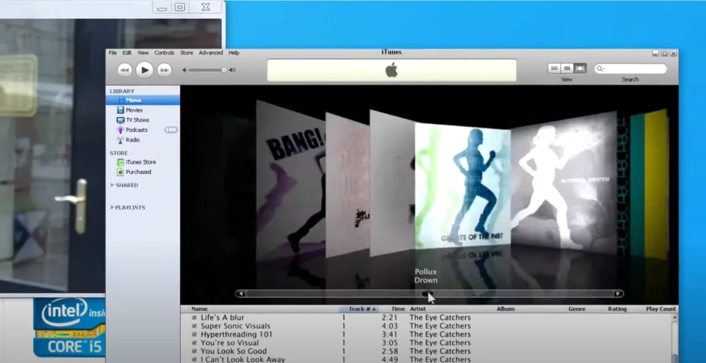This screenshot has height=363, width=706.
Task: Maximize the video window behind iTunes
Action: point(180,7)
